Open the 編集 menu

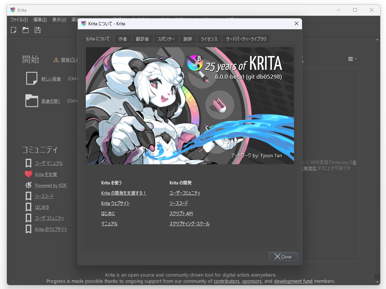[x=40, y=19]
